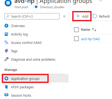Viewport: 112px width, 99px height.
Task: Sort by Name column arrows
Action: 94,30
